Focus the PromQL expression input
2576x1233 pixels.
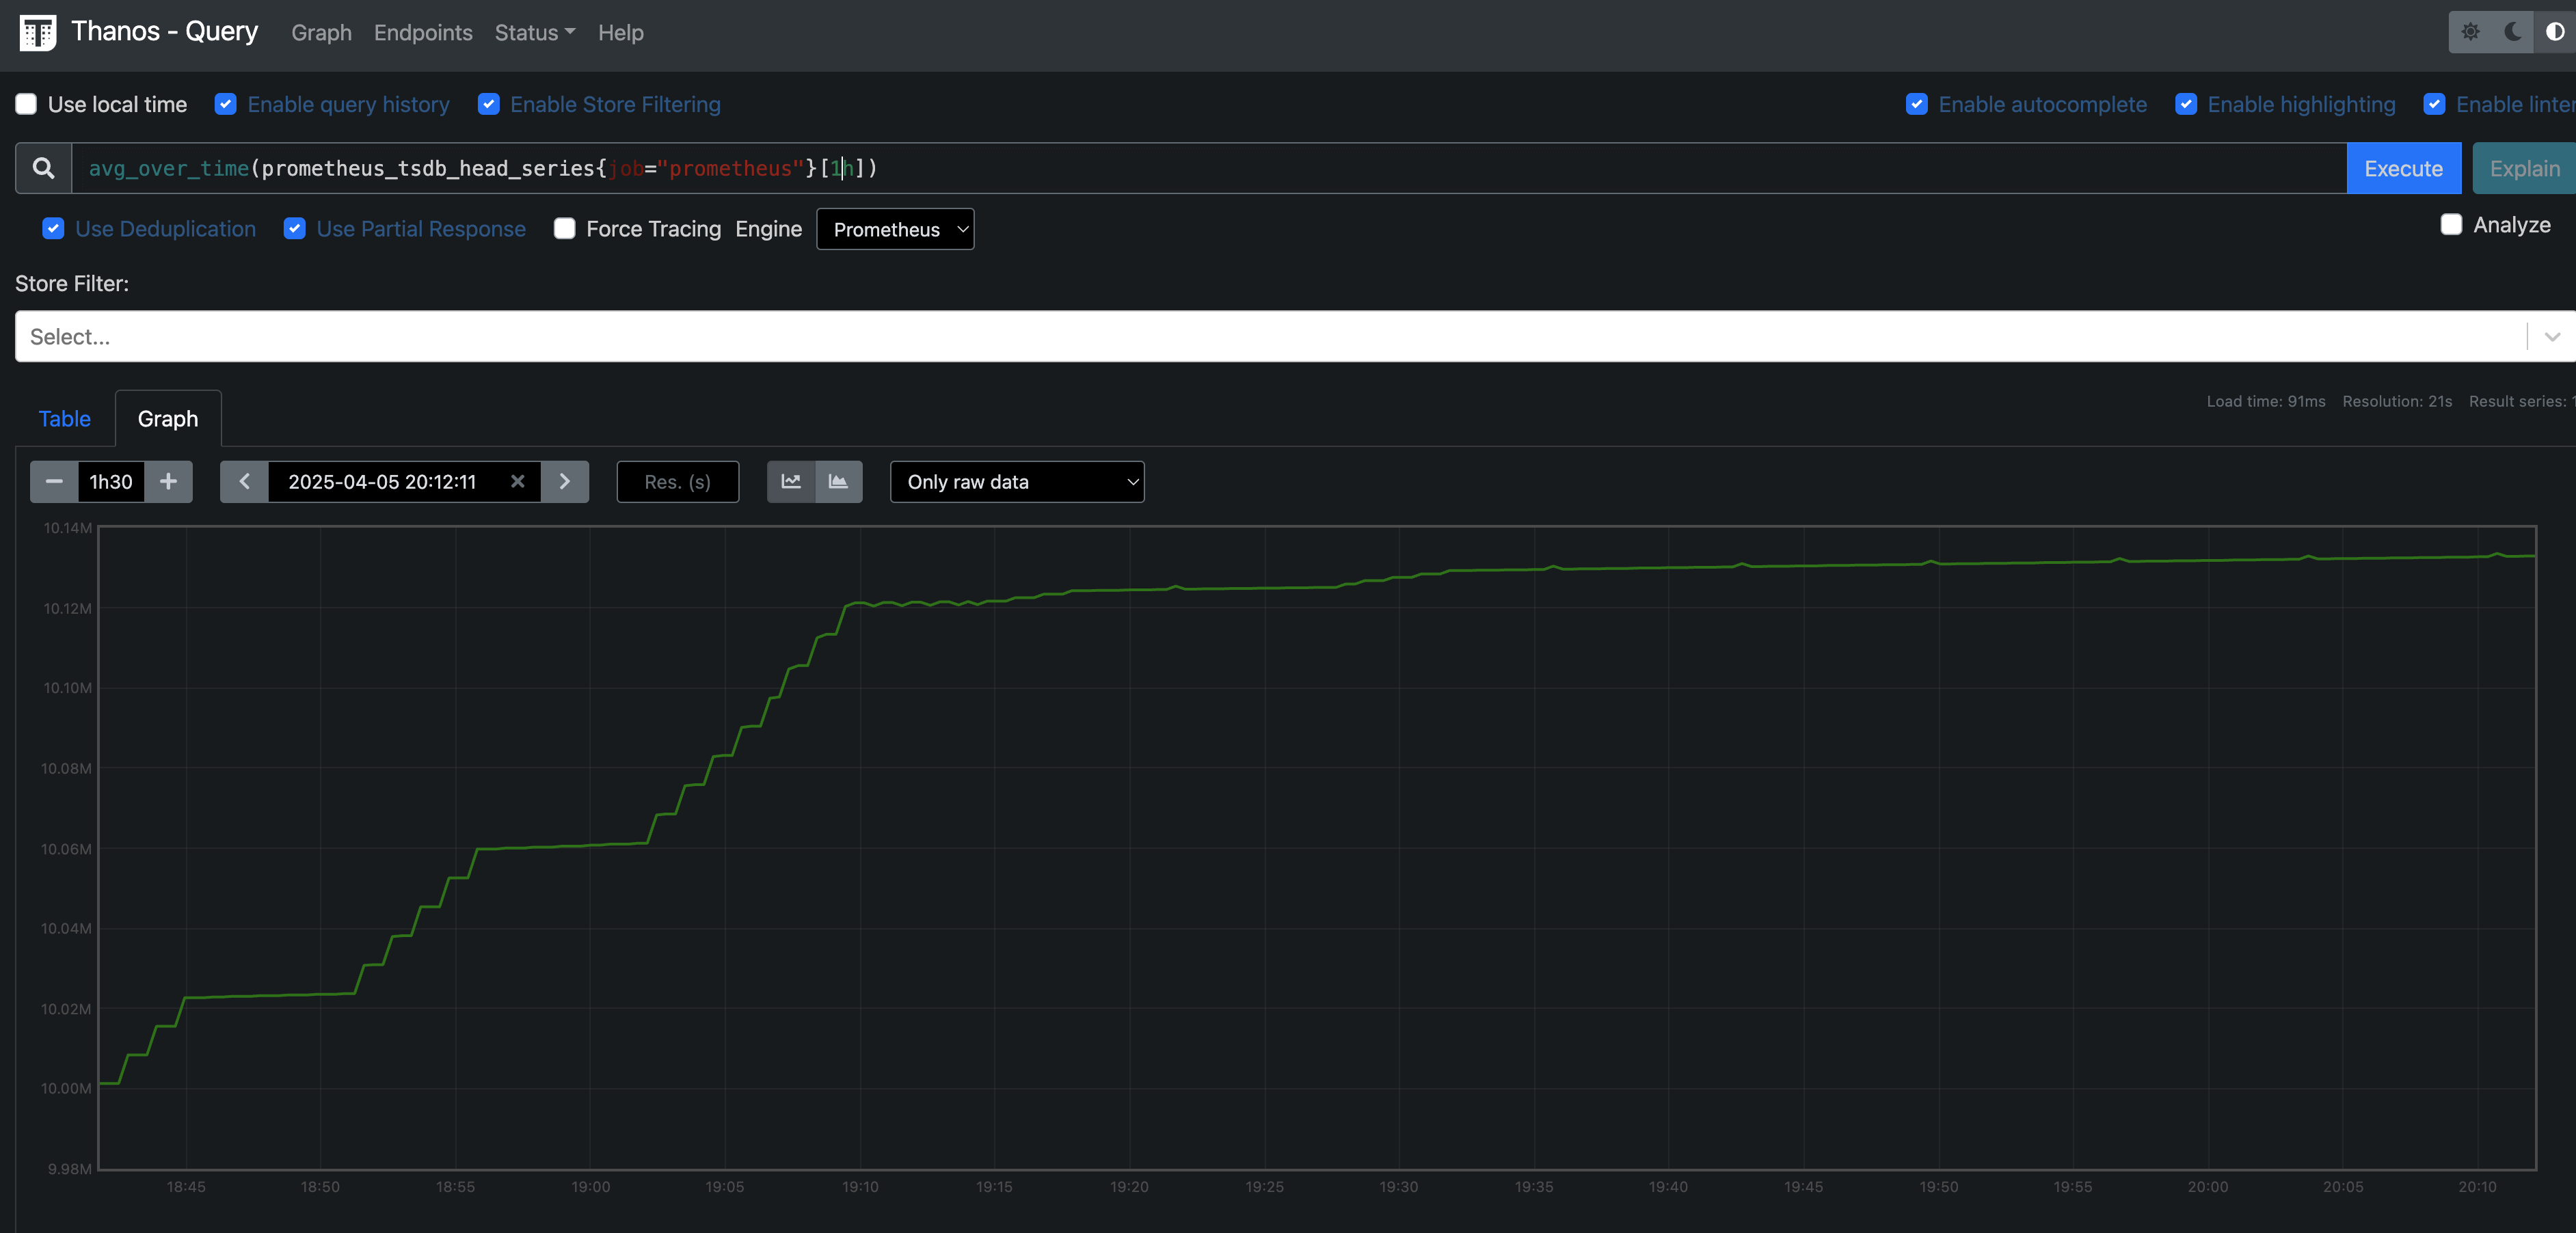pos(1208,168)
